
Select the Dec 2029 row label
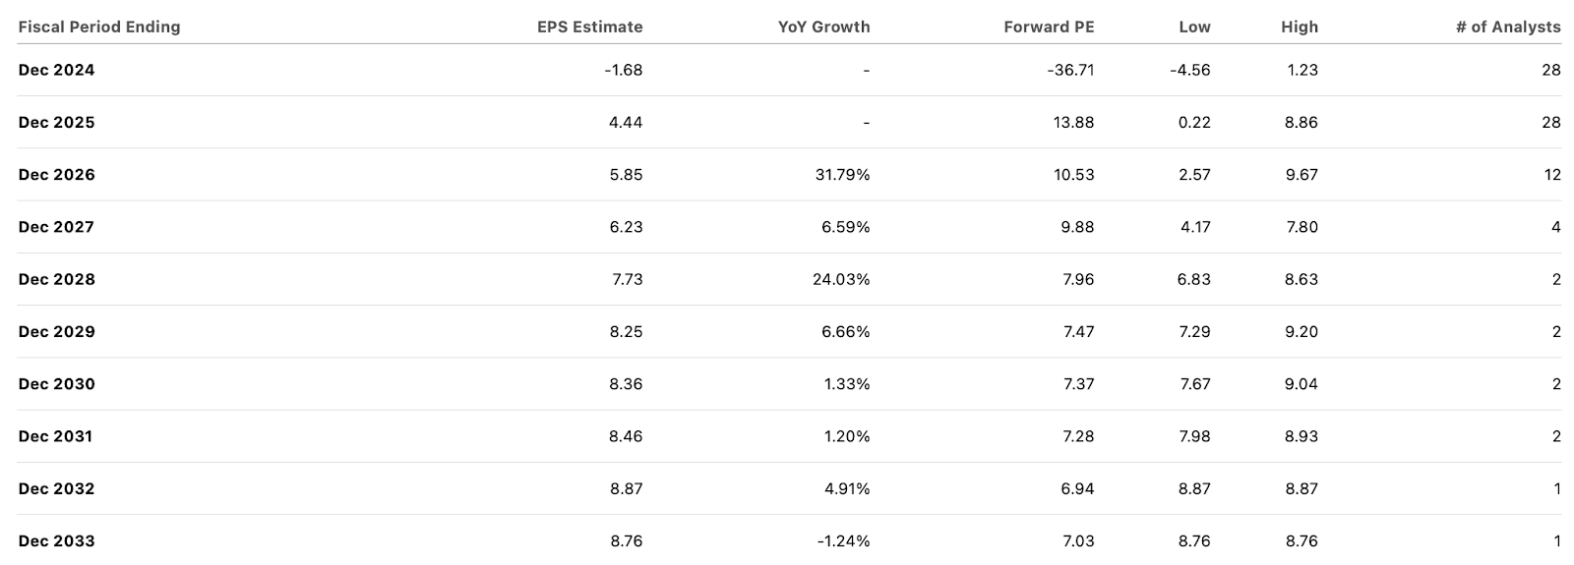click(57, 331)
